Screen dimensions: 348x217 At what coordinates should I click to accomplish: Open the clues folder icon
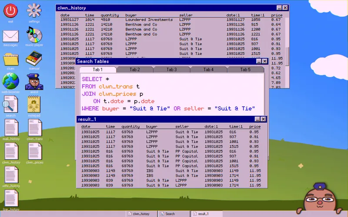click(x=10, y=59)
